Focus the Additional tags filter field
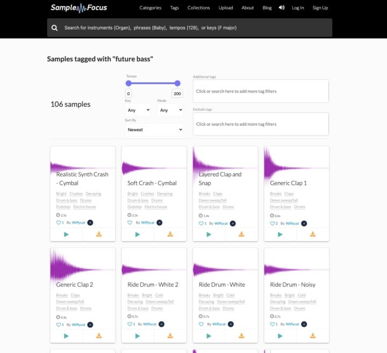 [x=261, y=91]
